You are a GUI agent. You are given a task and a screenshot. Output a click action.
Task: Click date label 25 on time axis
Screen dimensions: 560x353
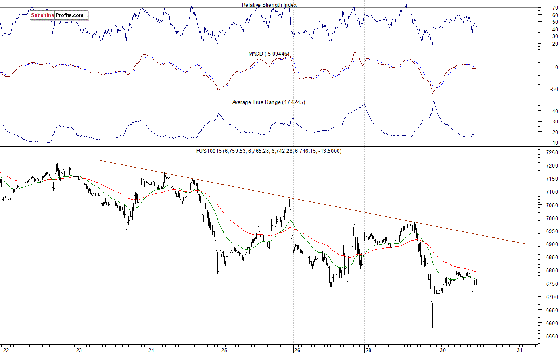[x=224, y=350]
